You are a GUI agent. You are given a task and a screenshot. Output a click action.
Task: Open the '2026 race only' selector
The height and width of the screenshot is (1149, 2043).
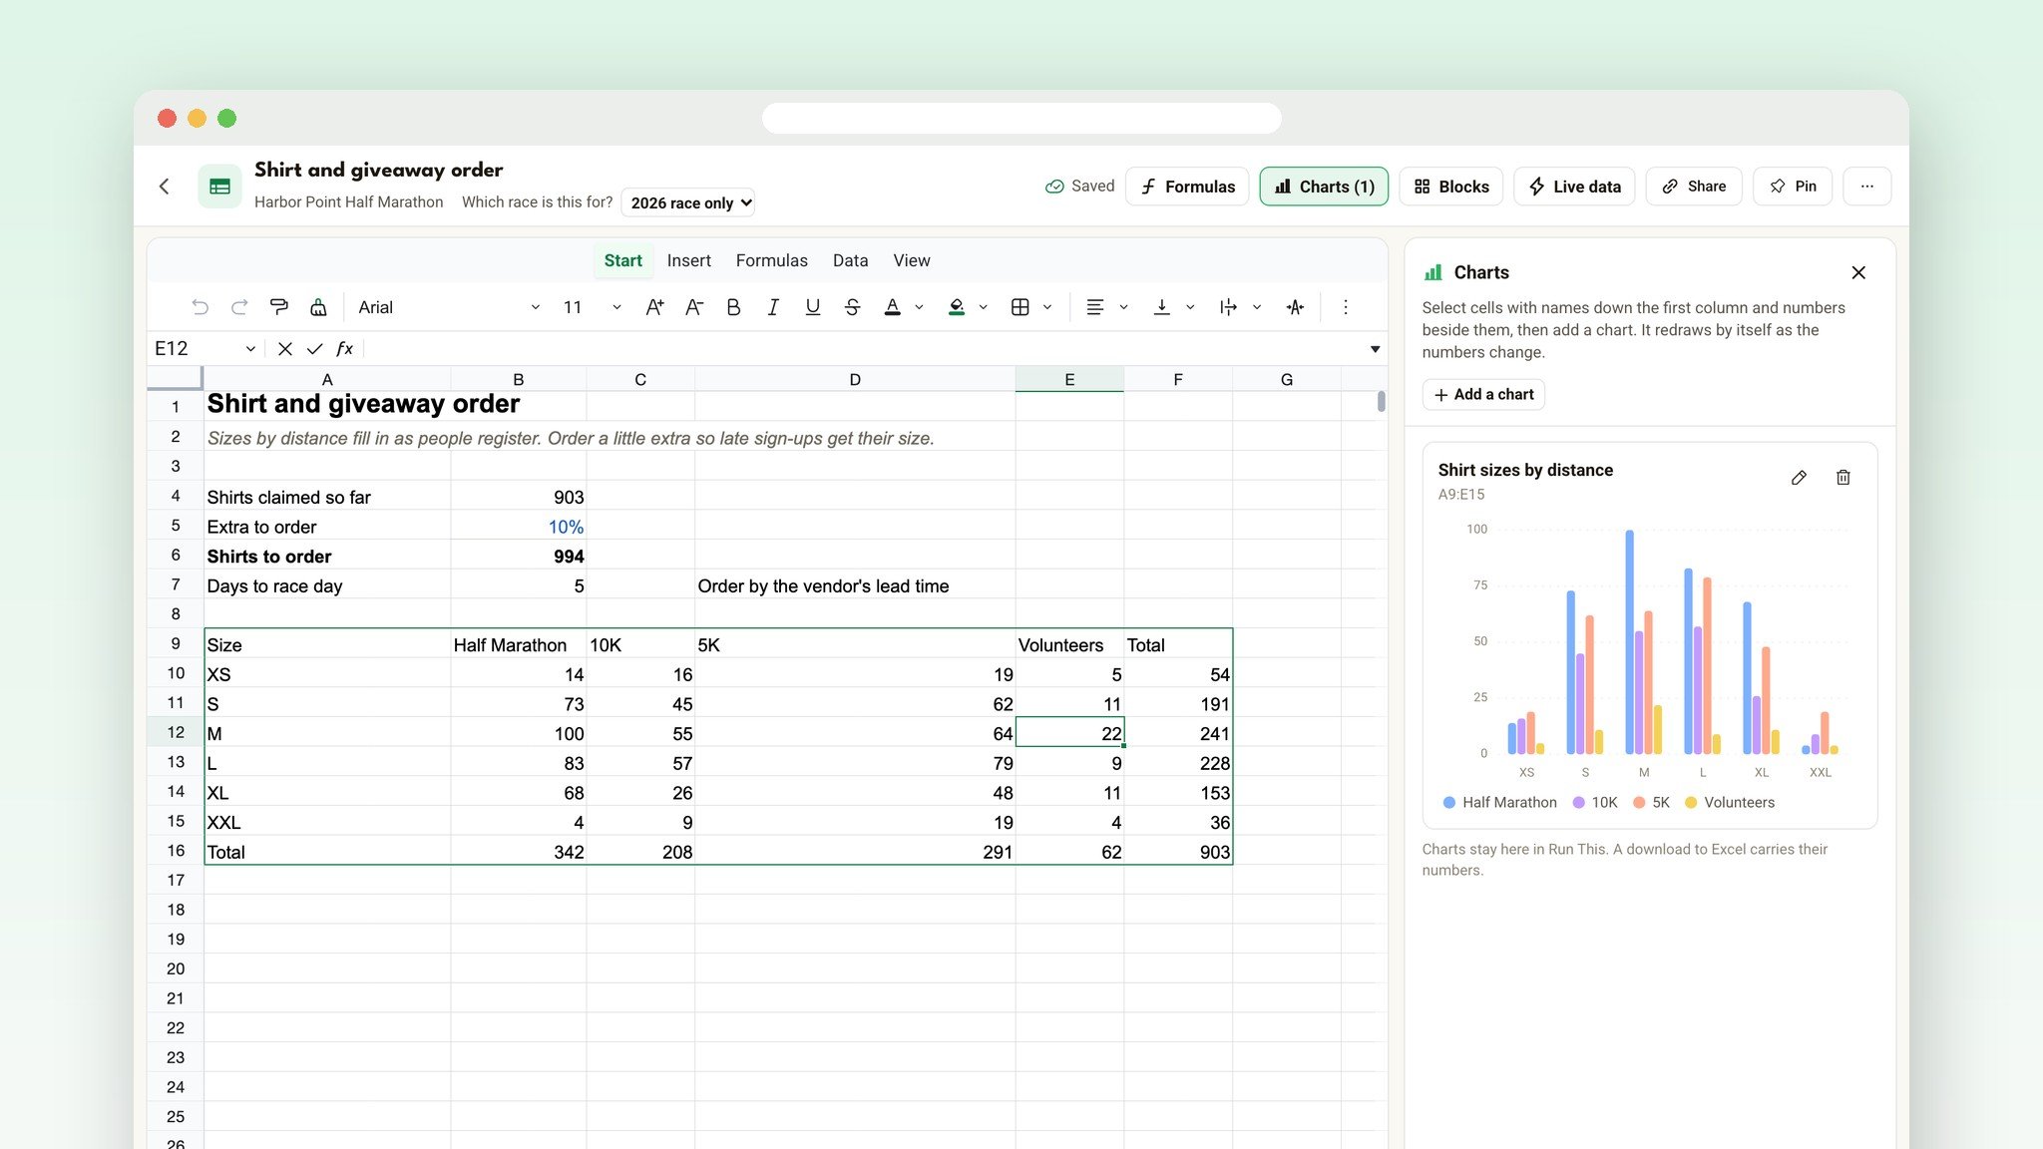687,202
